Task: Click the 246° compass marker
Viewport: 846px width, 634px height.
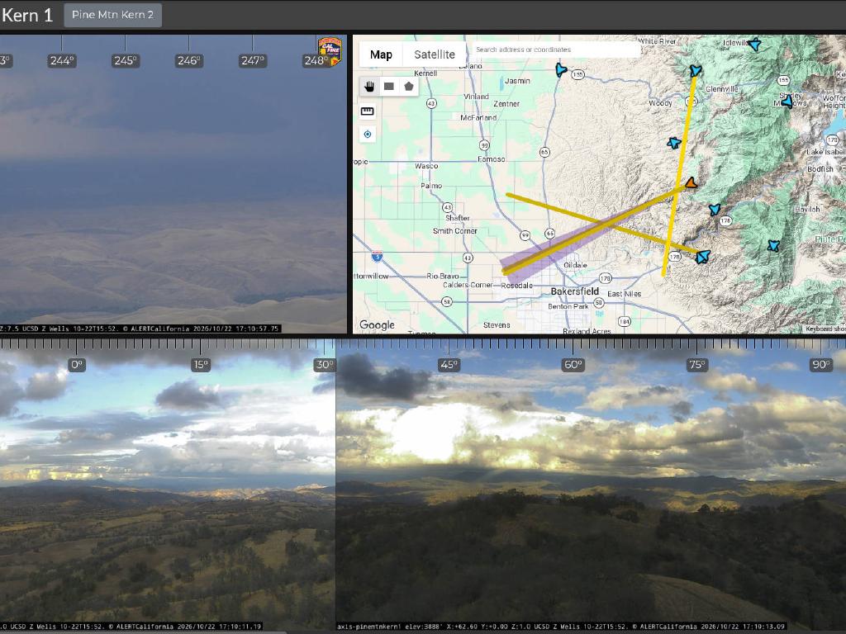Action: (x=189, y=61)
